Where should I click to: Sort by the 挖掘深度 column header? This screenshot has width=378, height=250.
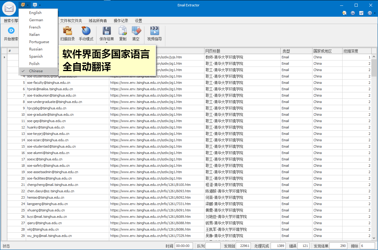tap(357, 51)
